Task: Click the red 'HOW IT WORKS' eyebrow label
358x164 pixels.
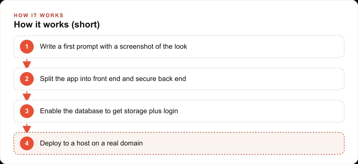Action: tap(39, 15)
